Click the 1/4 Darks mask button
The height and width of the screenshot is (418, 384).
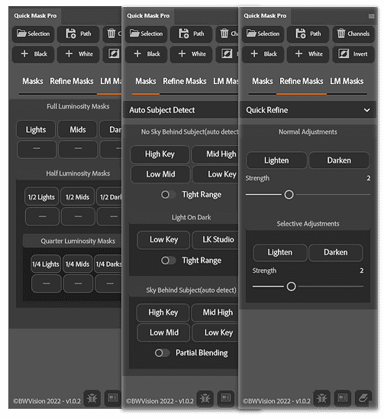click(x=108, y=264)
